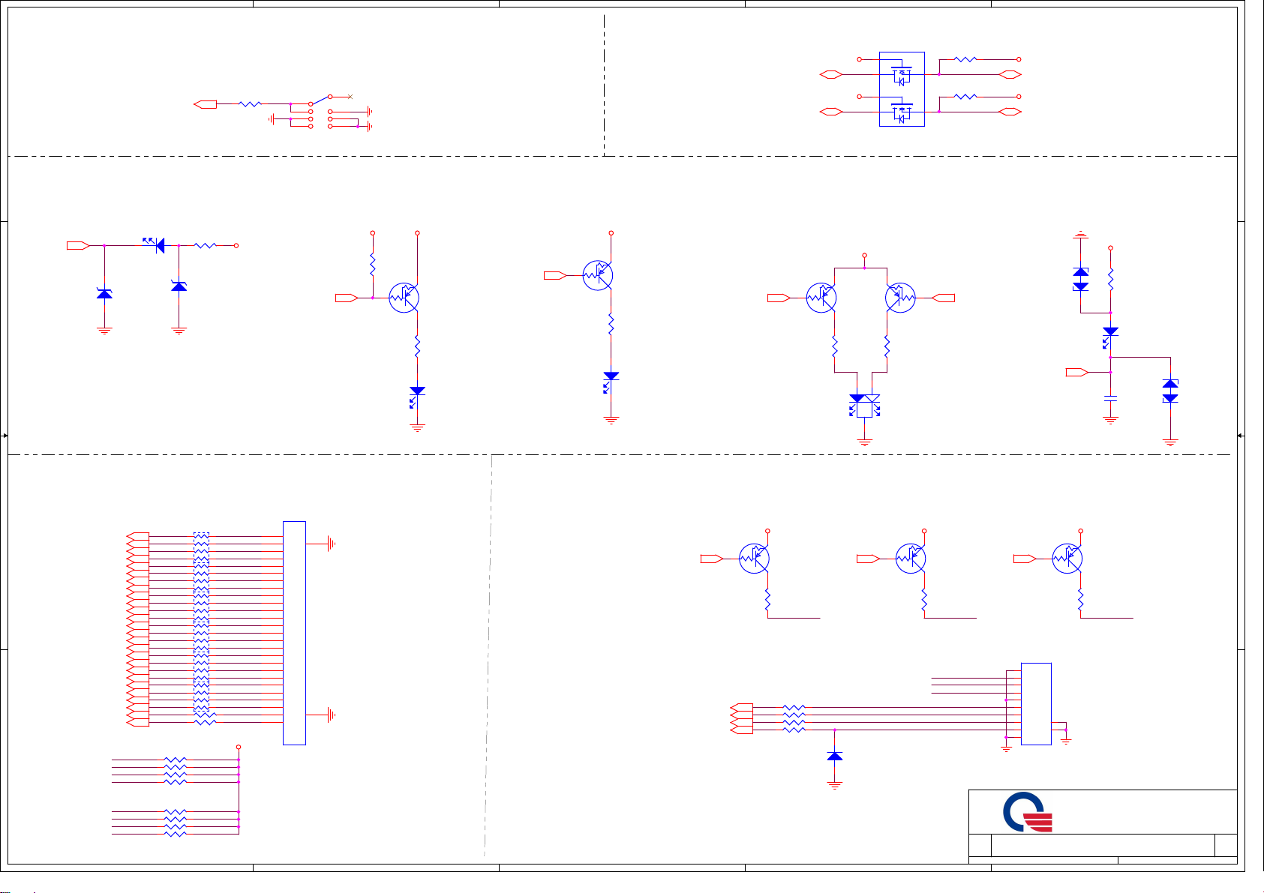Click the middle transistor in the bottom row

(910, 559)
